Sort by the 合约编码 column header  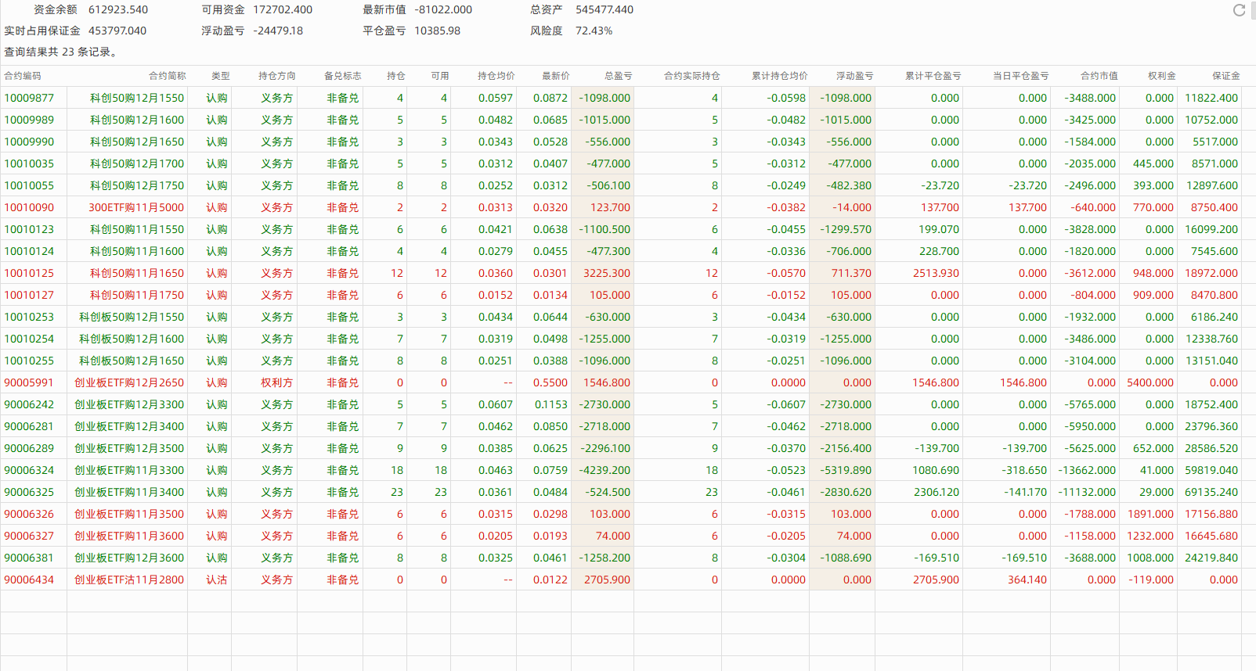coord(23,76)
